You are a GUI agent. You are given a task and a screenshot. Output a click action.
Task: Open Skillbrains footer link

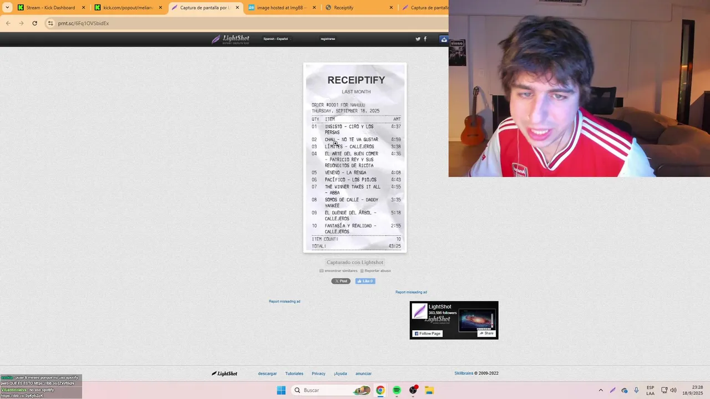coord(464,374)
